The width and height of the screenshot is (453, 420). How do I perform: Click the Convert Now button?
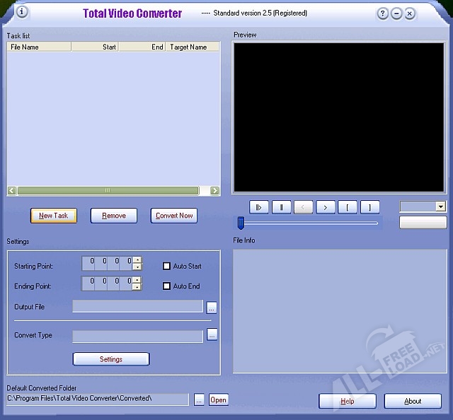pos(174,216)
